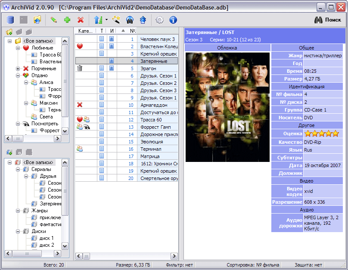Click the eye icon on Форрест Гамп row
This screenshot has height=270, width=348.
click(87, 127)
